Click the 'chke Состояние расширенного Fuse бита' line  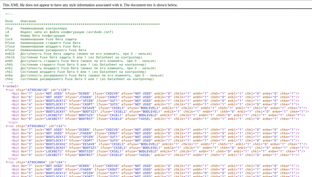(x=80, y=79)
